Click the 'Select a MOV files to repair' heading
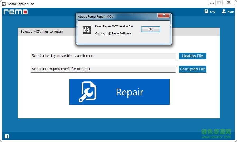 (x=42, y=32)
